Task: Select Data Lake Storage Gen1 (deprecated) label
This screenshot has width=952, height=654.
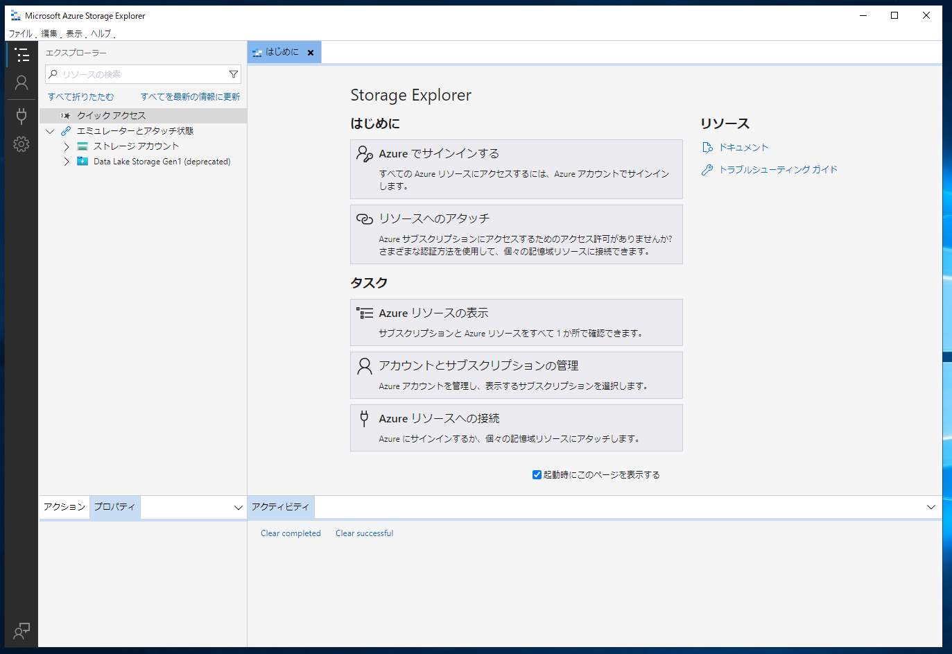Action: pos(162,162)
